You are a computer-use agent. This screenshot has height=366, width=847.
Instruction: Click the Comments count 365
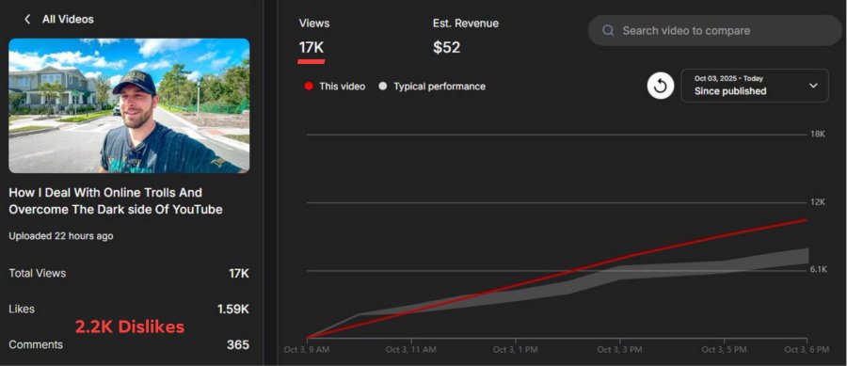tap(238, 344)
